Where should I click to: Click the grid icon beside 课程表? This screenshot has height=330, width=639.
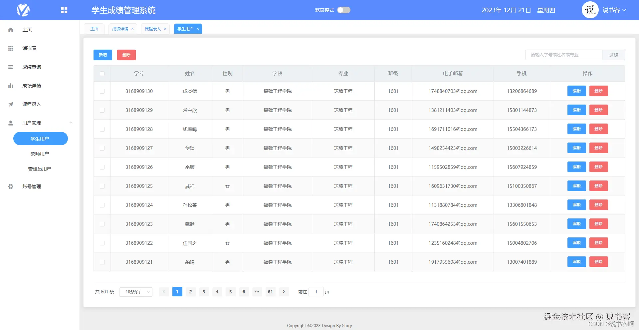[x=11, y=48]
